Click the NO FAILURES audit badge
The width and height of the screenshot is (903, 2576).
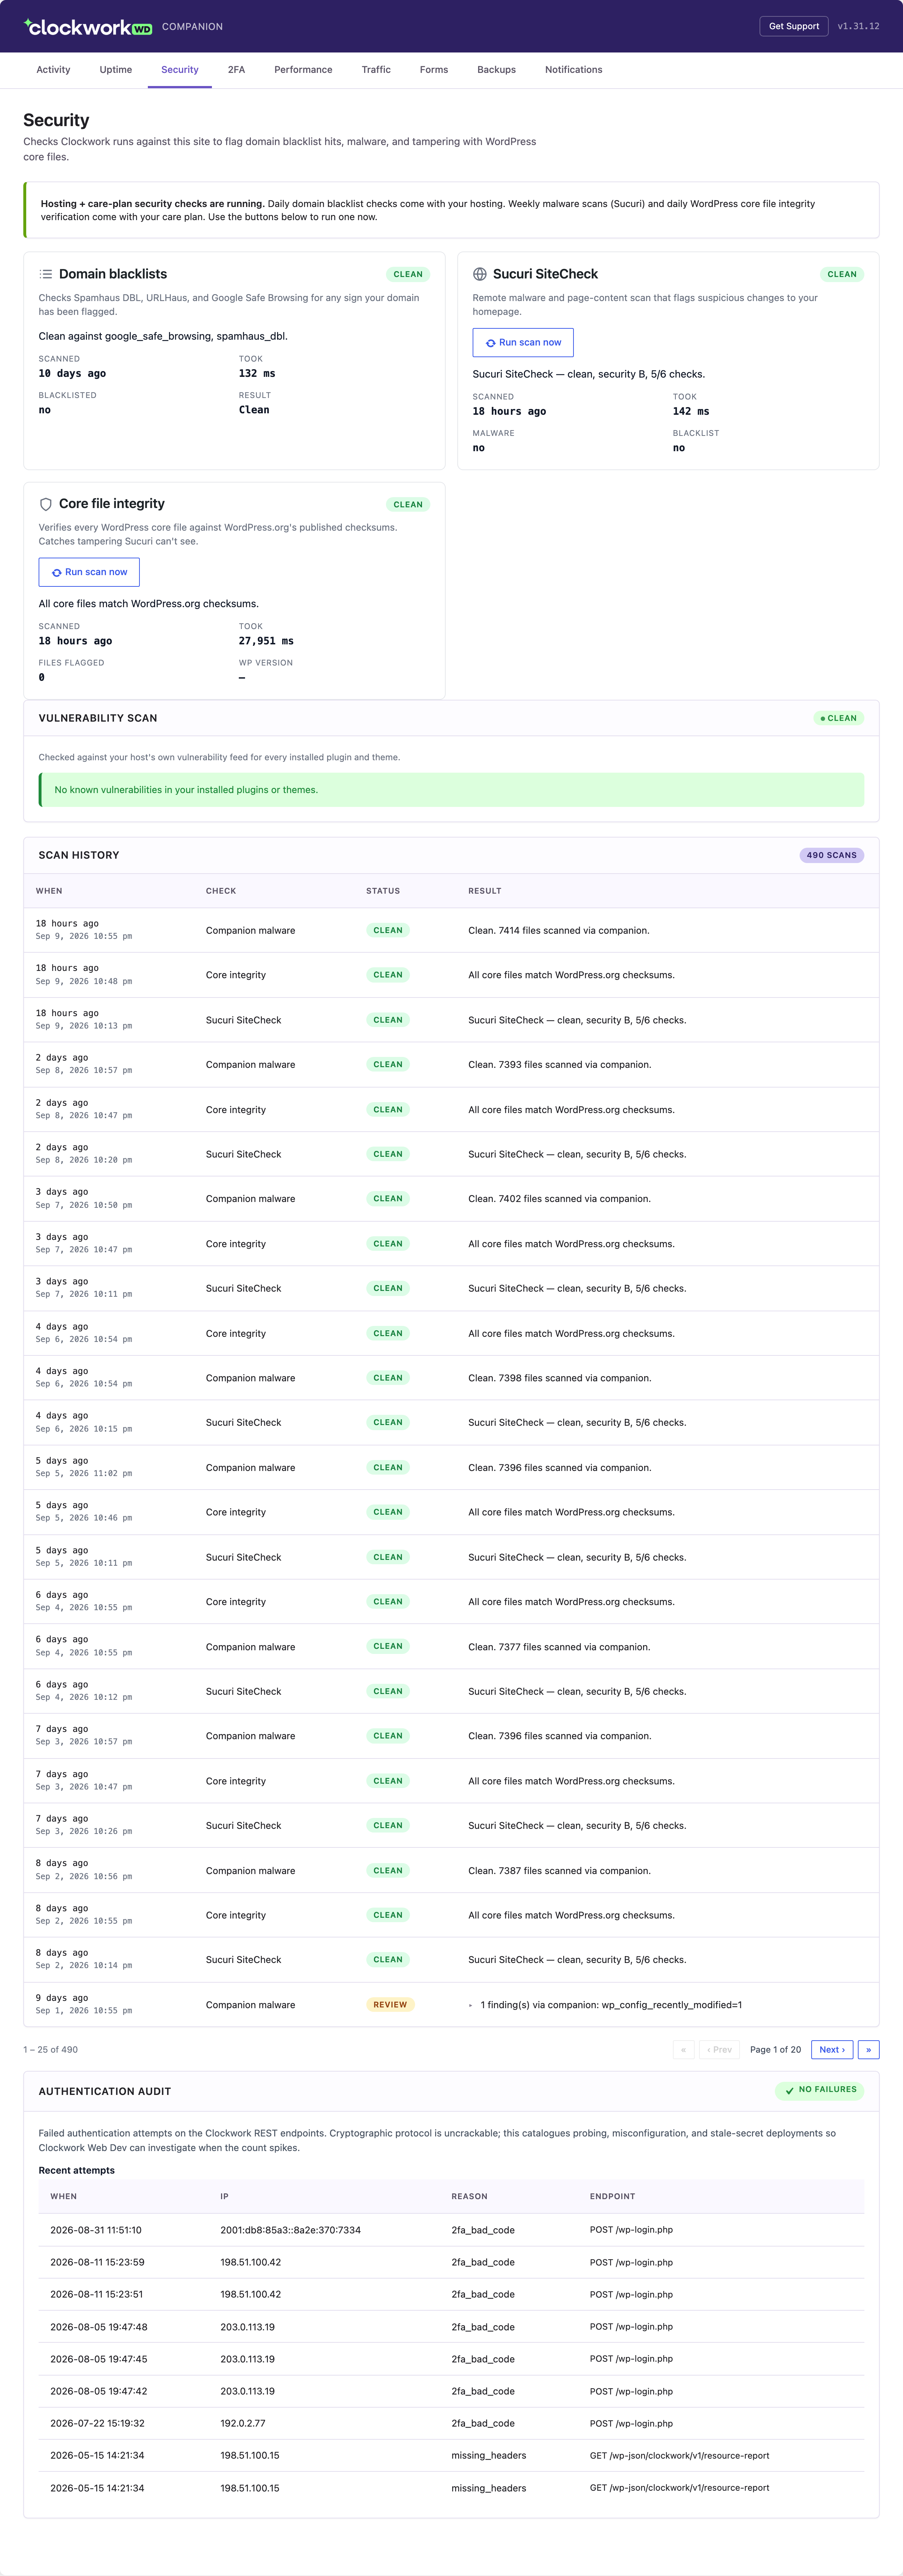coord(819,2090)
